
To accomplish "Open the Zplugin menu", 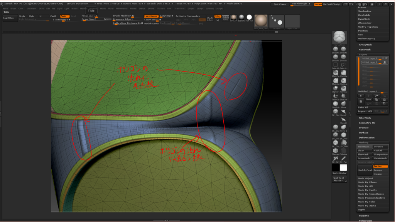I will [191, 8].
